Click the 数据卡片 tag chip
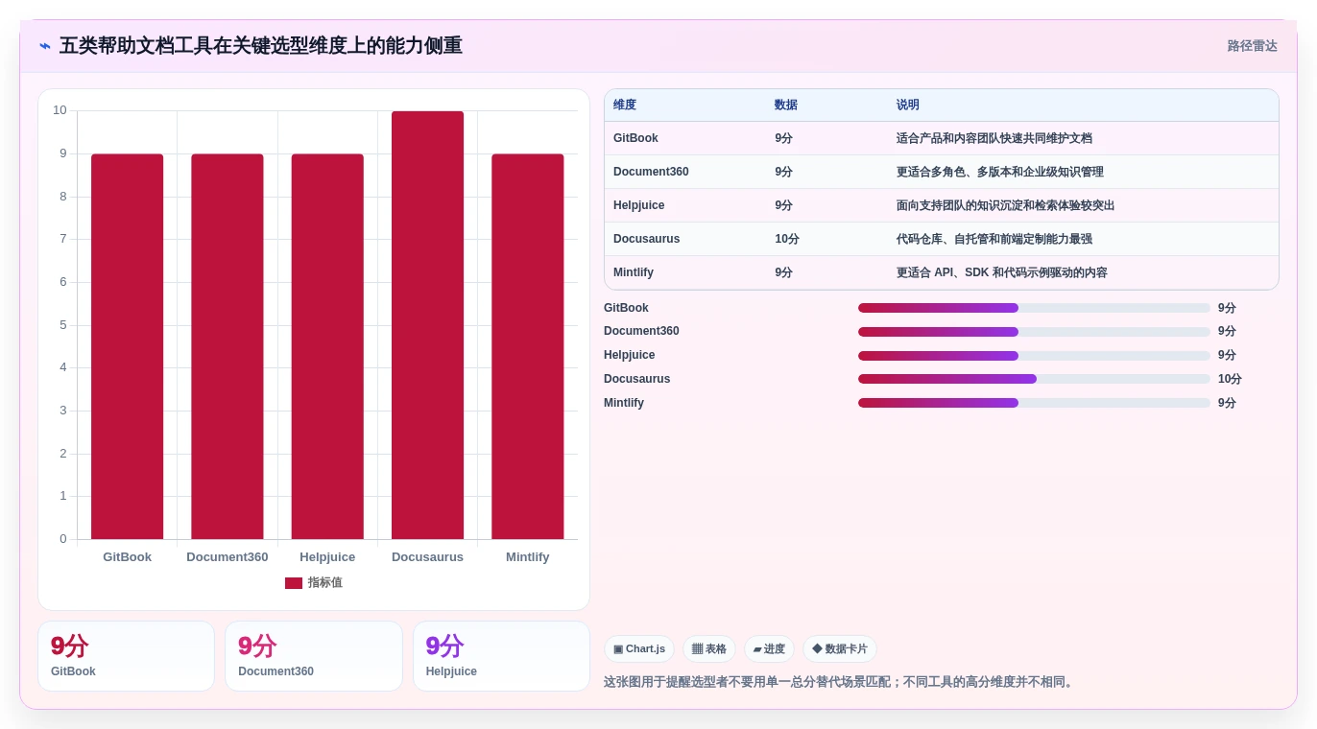Image resolution: width=1317 pixels, height=729 pixels. point(840,649)
